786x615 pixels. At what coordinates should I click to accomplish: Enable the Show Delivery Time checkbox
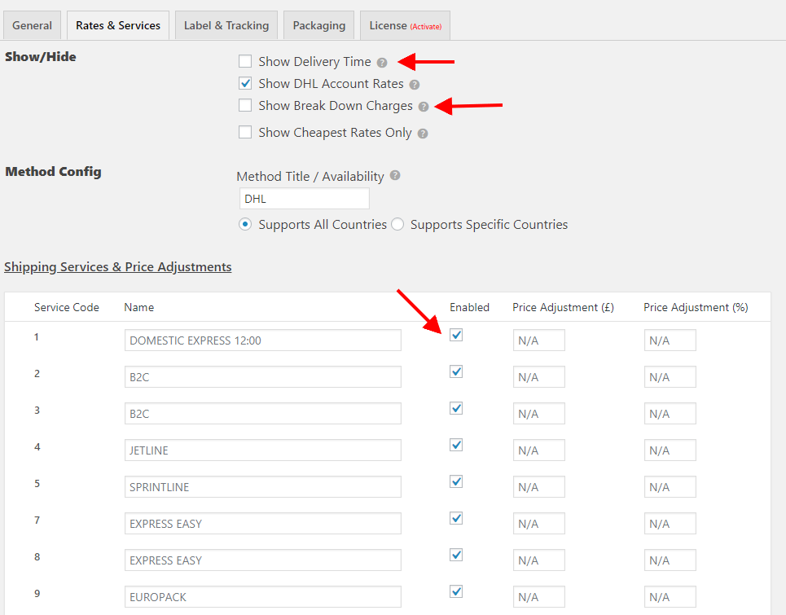pyautogui.click(x=245, y=61)
